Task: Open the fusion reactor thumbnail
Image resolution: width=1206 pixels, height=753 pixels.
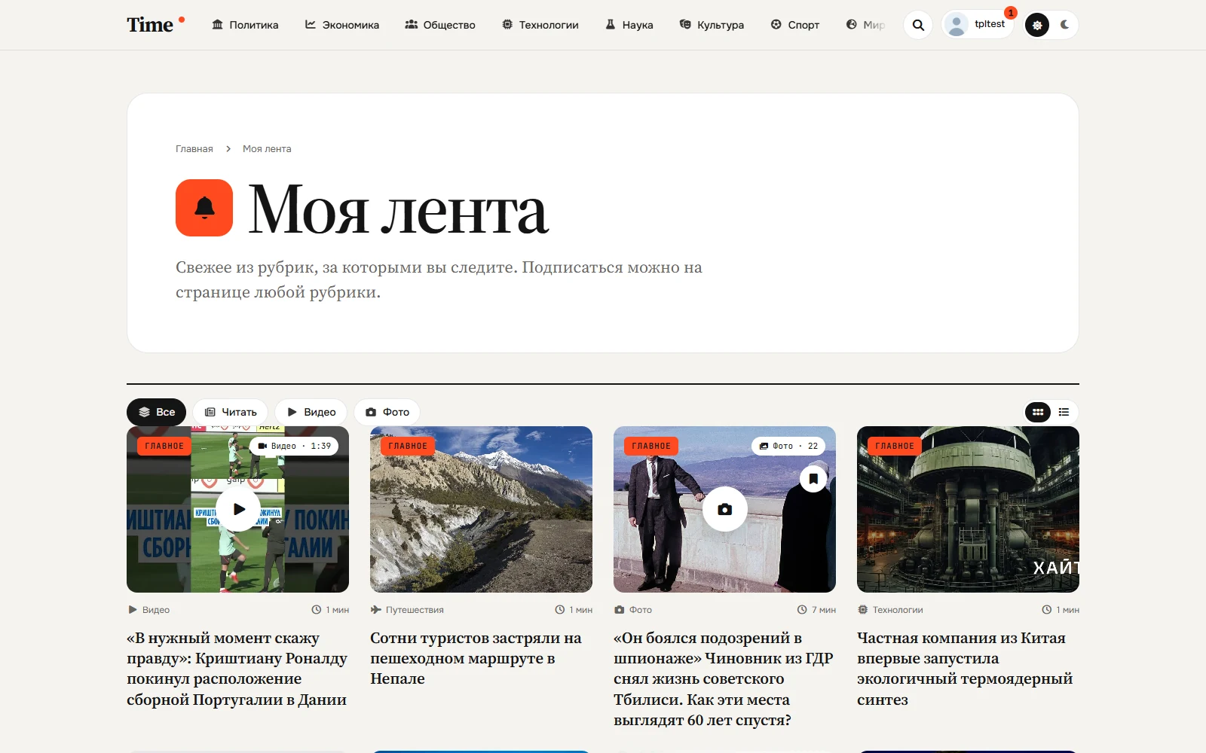Action: (968, 509)
